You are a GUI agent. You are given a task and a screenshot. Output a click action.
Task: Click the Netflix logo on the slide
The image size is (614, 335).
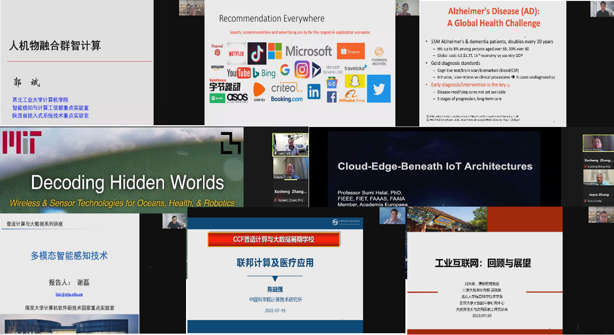237,54
